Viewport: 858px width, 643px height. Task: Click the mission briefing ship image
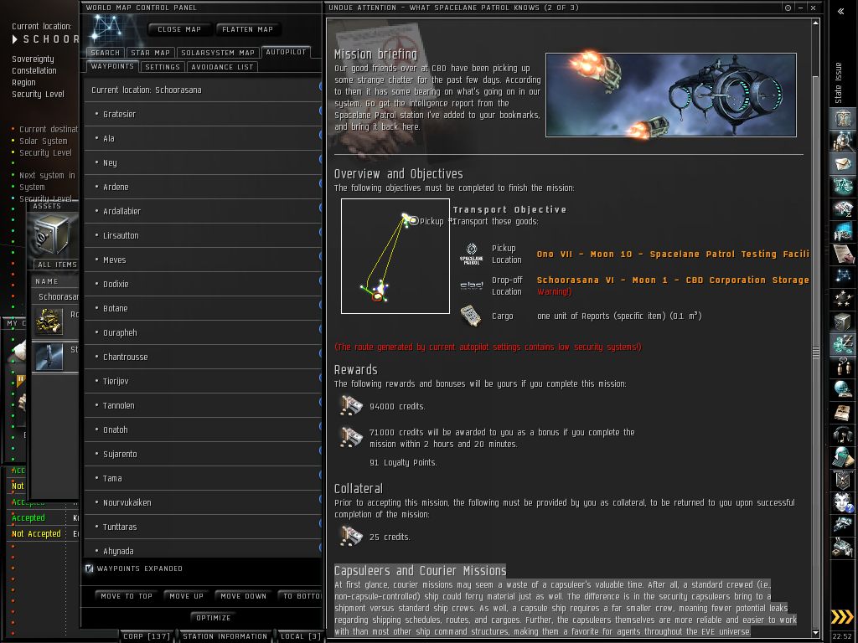coord(671,95)
